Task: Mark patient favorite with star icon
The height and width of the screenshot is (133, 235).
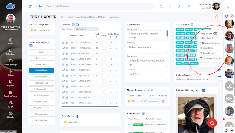Action: coord(217,17)
